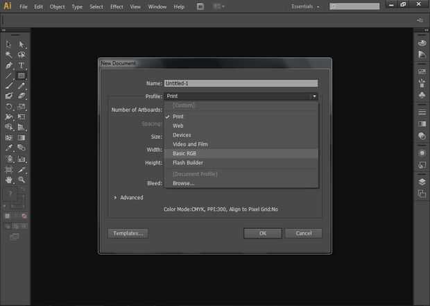Click the Go to Bridge icon

(x=200, y=6)
